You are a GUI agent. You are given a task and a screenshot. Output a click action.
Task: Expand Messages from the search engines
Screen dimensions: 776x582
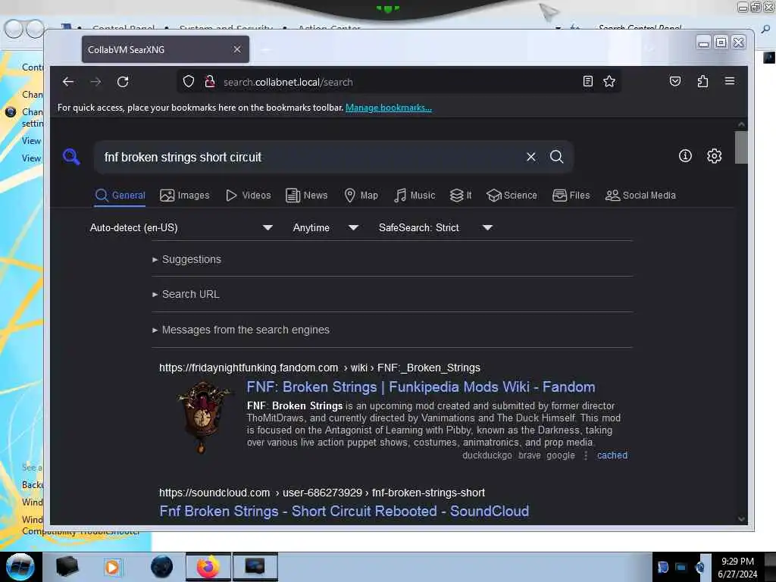[241, 330]
